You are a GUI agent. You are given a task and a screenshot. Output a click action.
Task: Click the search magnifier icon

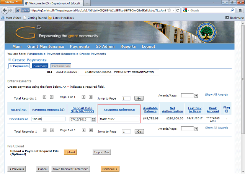click(232, 10)
